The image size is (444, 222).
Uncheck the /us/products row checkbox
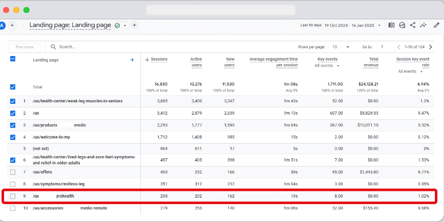(13, 125)
